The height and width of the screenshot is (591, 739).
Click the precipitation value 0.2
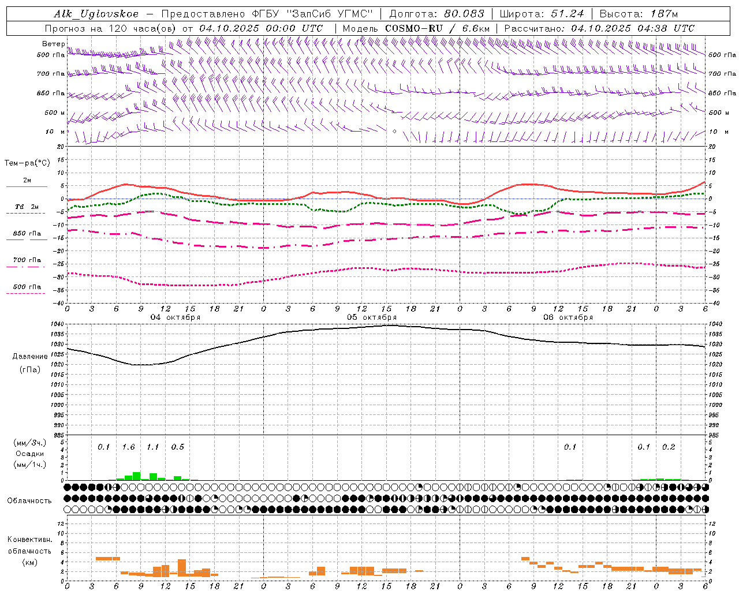669,447
